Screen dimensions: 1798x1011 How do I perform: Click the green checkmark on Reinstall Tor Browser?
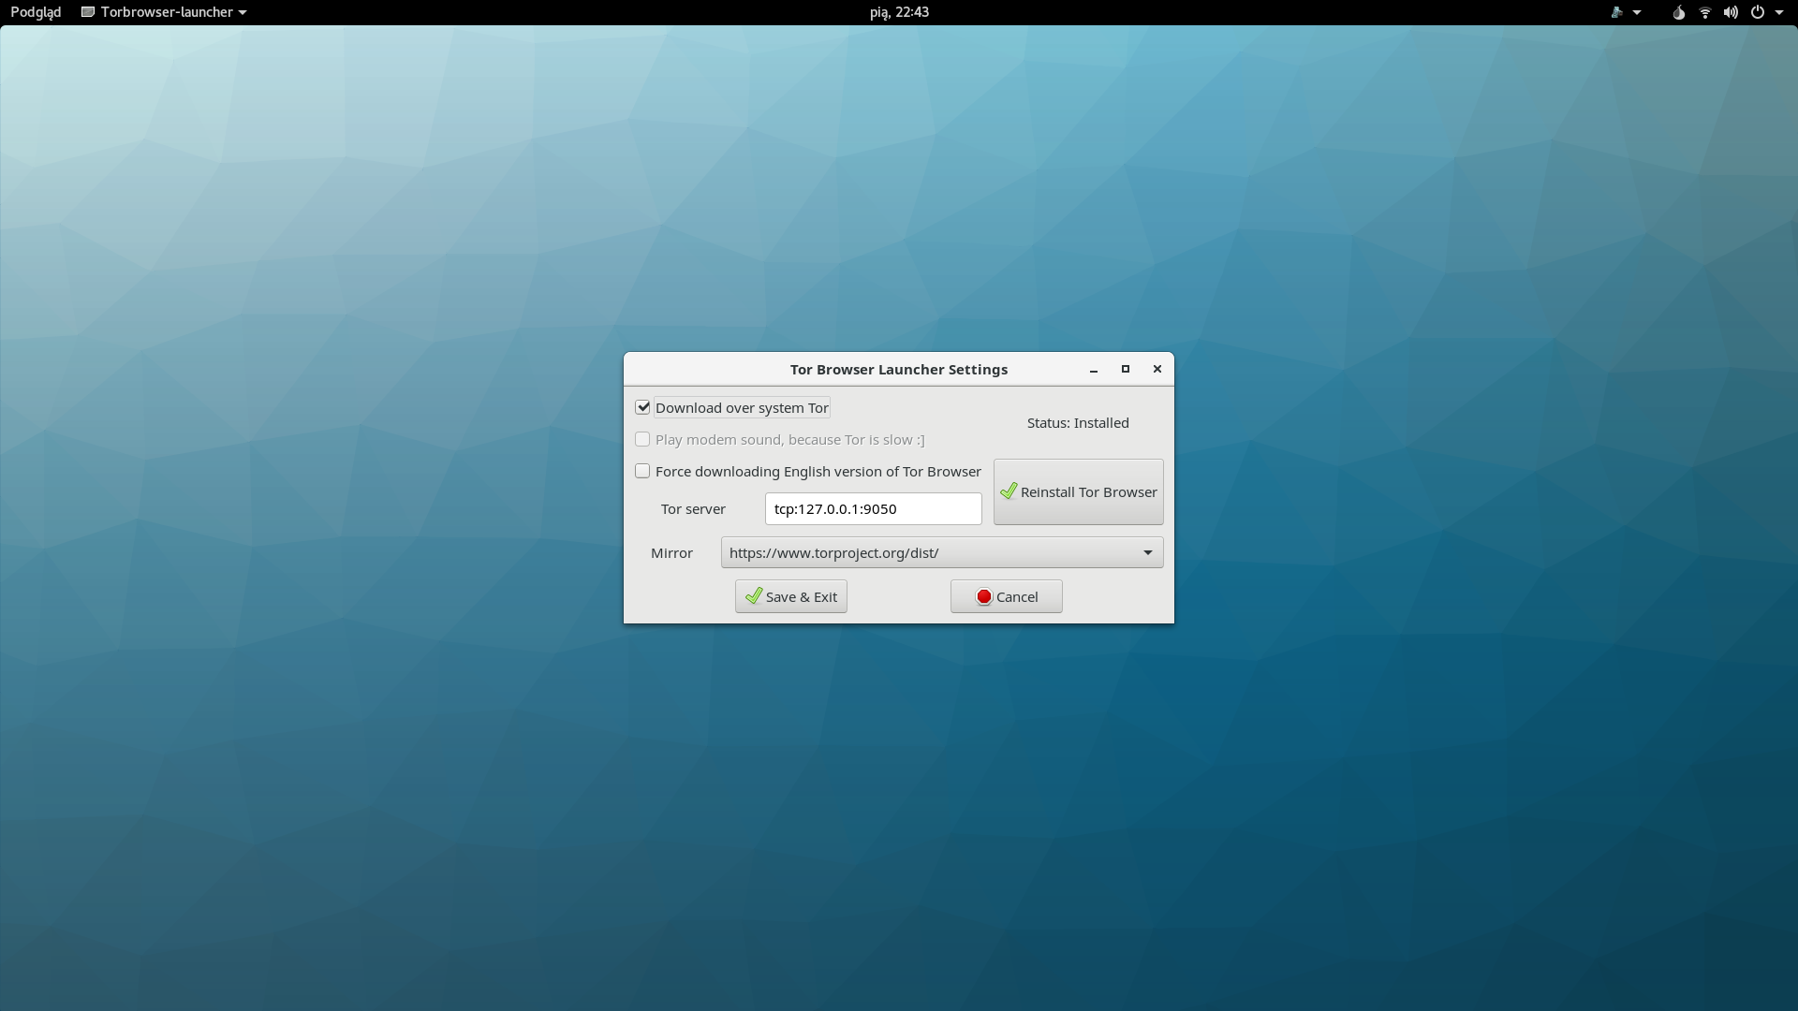click(x=1009, y=491)
